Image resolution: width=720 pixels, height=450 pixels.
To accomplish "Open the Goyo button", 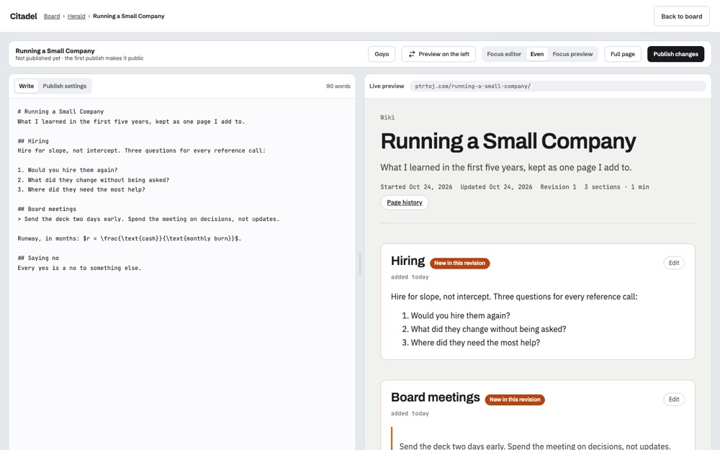I will coord(382,54).
